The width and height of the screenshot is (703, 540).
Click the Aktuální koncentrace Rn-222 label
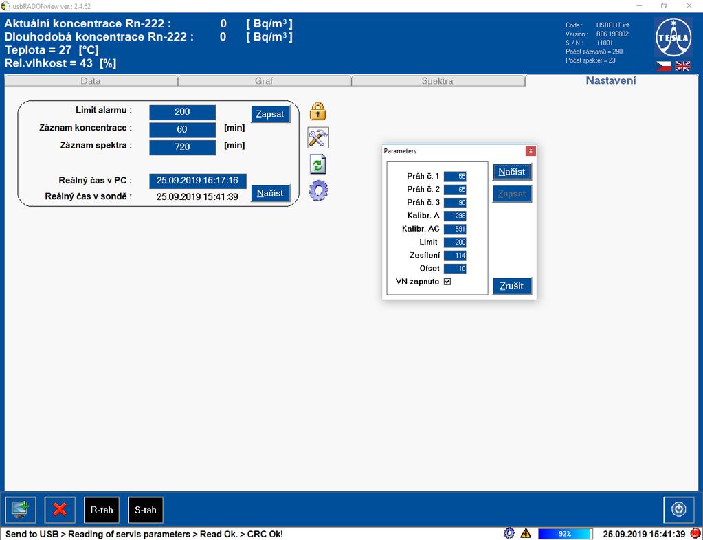point(88,24)
